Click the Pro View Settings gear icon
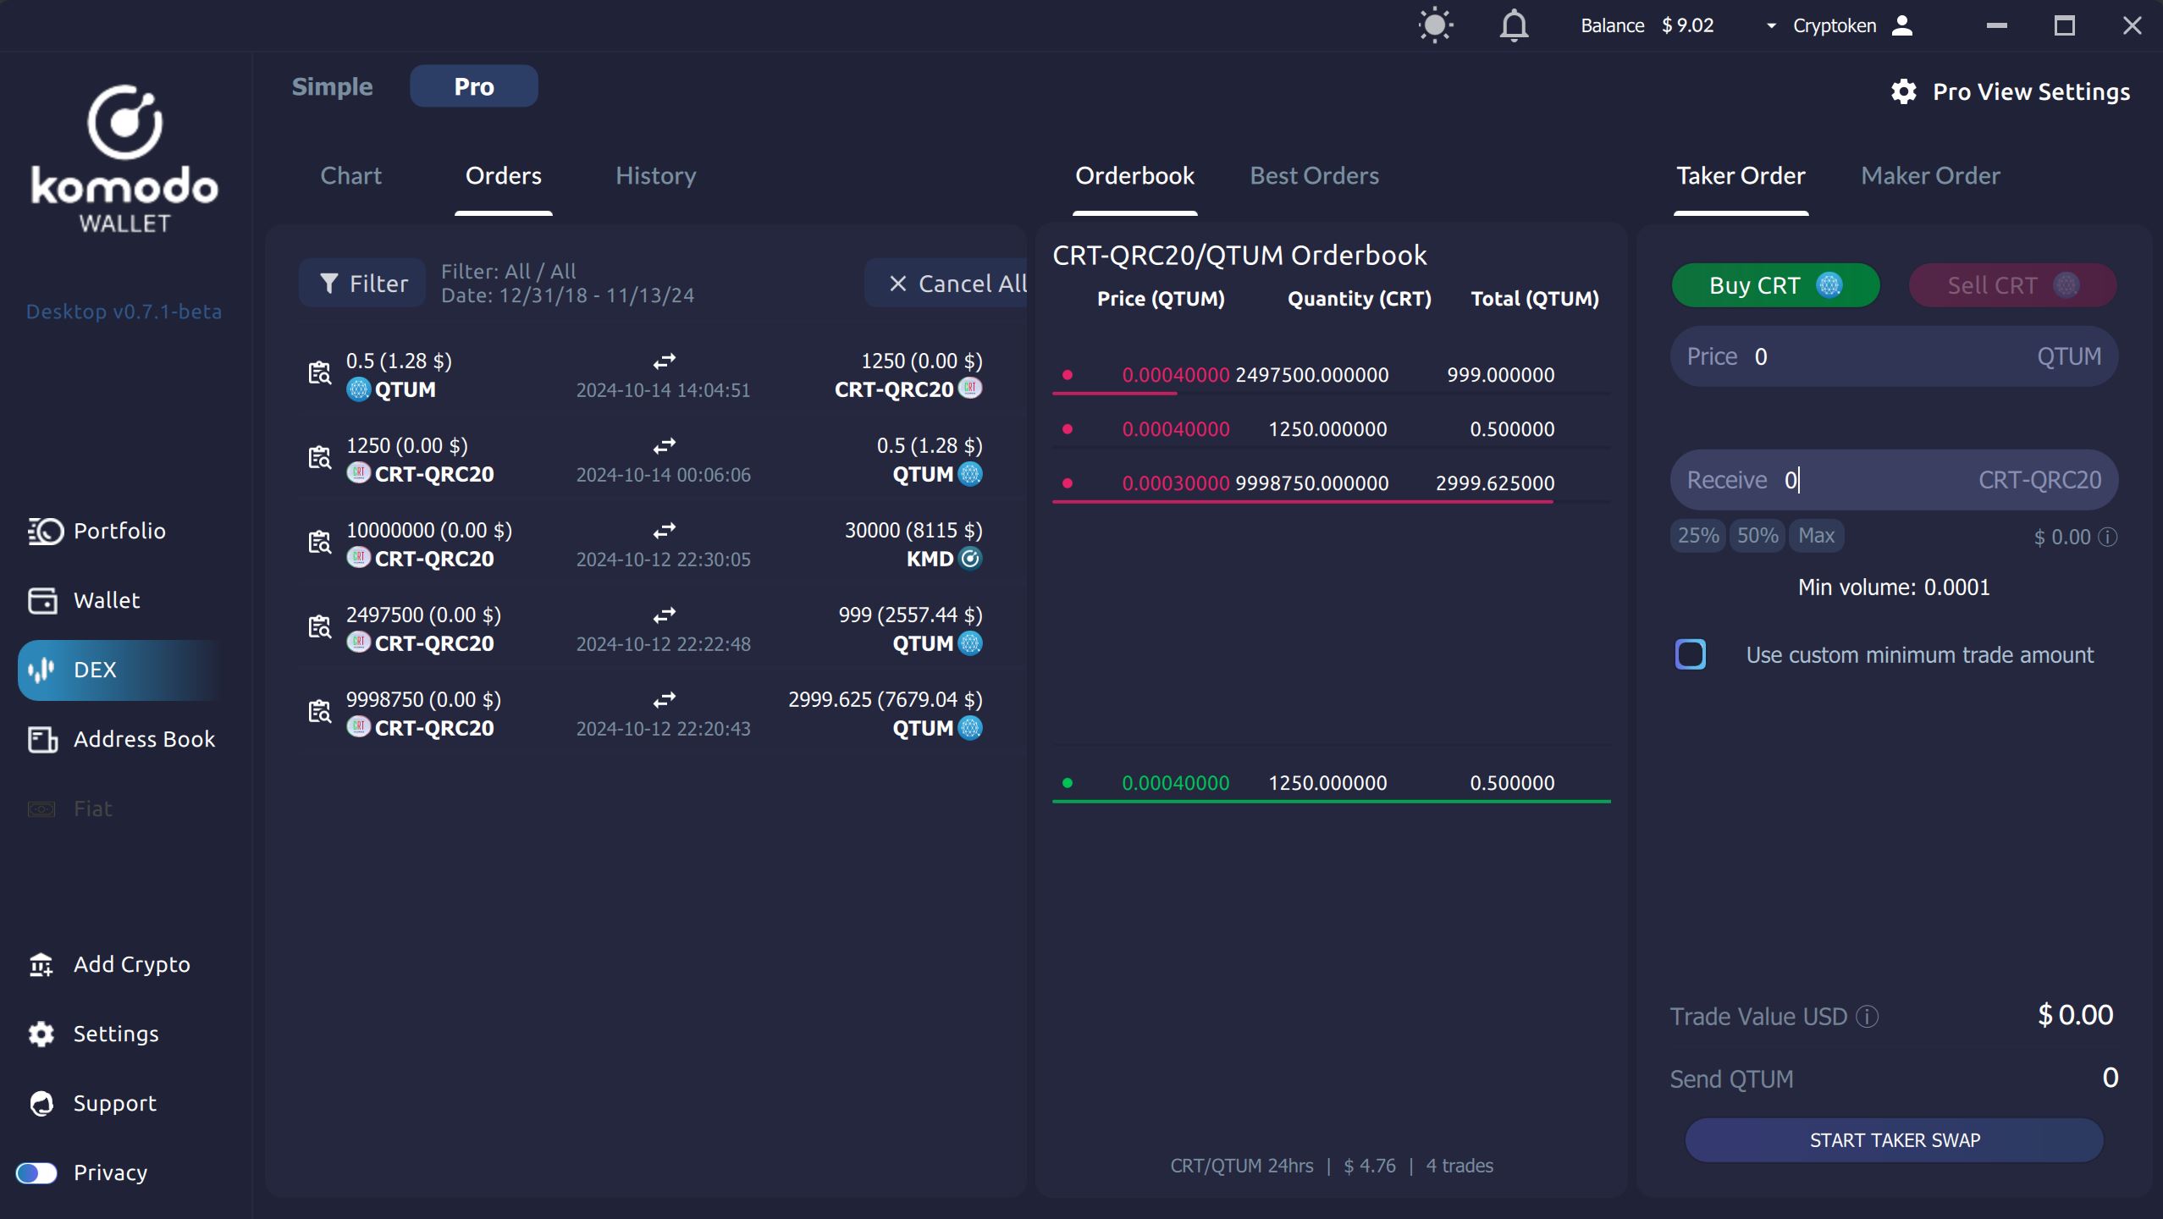The height and width of the screenshot is (1219, 2163). pos(1903,91)
